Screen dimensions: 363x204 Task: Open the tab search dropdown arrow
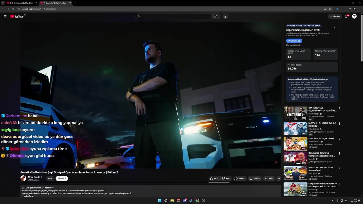3,3
